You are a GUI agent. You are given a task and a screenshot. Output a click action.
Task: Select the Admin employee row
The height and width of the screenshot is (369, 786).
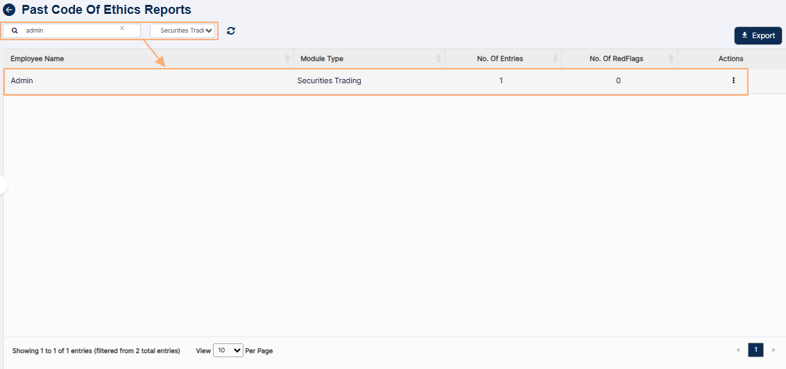tap(139, 81)
